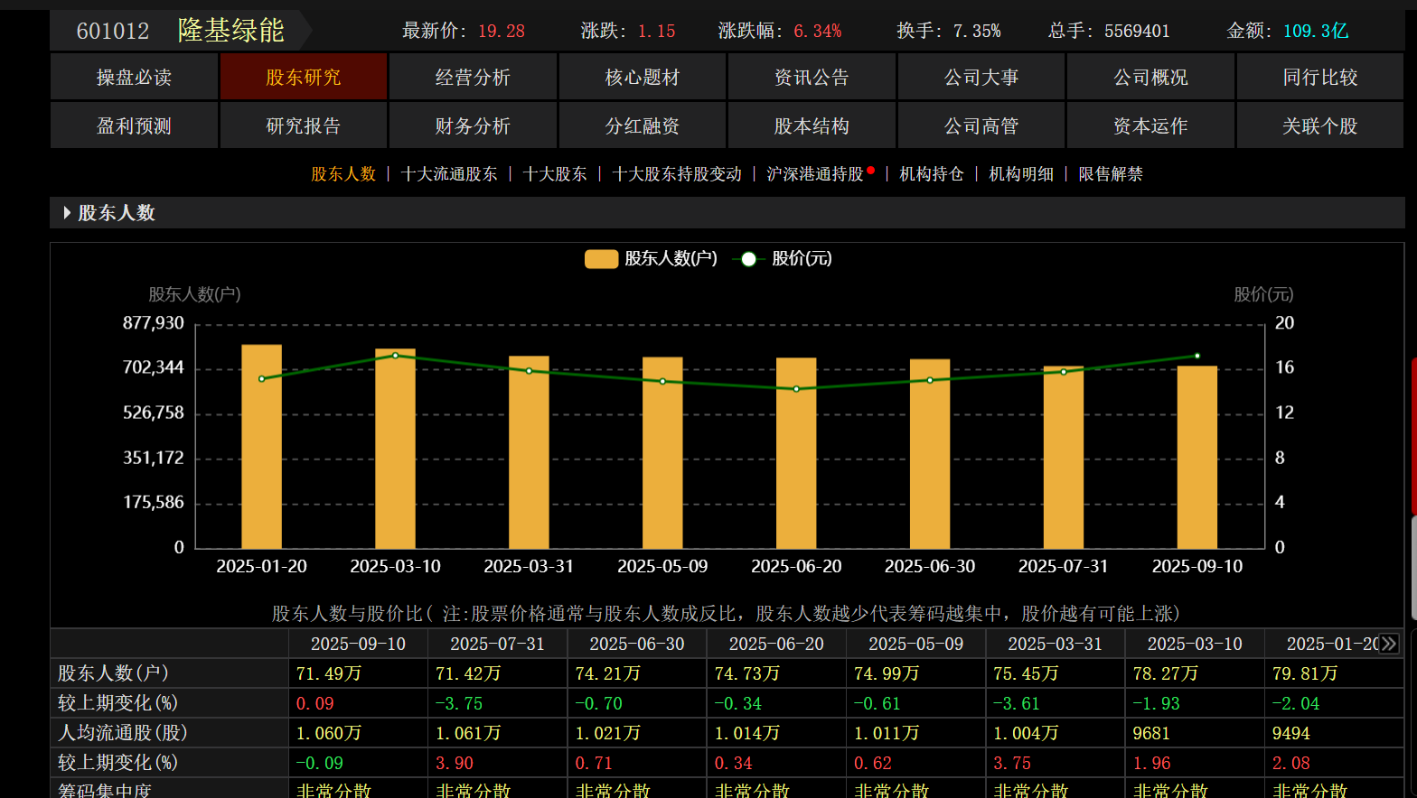Go to 公司大事 tab

(x=981, y=77)
